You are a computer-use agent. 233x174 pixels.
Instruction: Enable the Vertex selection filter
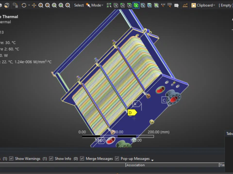click(x=116, y=5)
